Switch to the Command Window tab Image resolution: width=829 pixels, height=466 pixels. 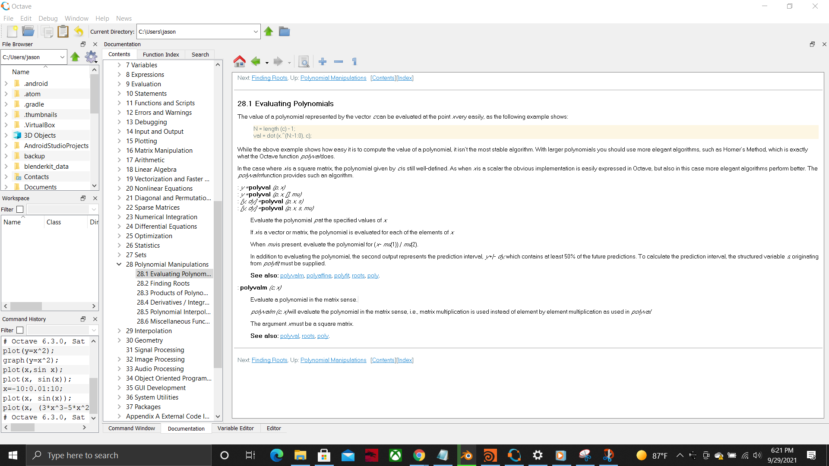click(131, 428)
